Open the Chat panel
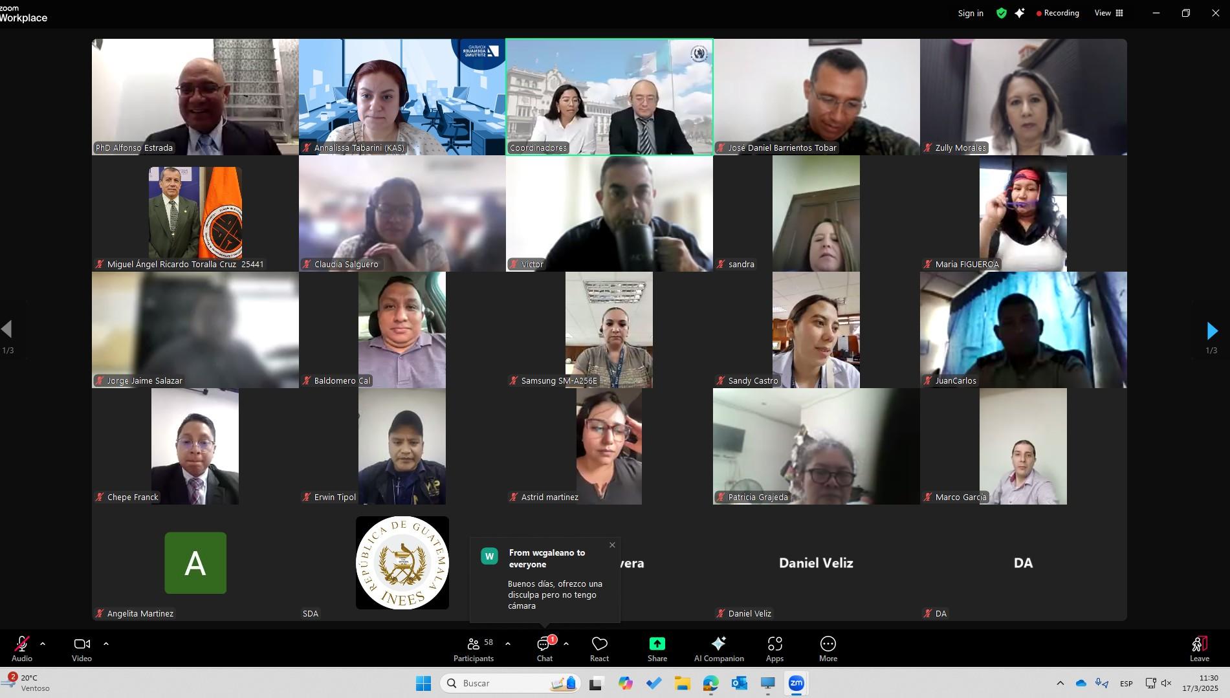 [544, 649]
